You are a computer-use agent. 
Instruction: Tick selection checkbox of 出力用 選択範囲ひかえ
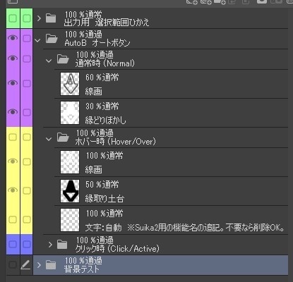click(27, 18)
